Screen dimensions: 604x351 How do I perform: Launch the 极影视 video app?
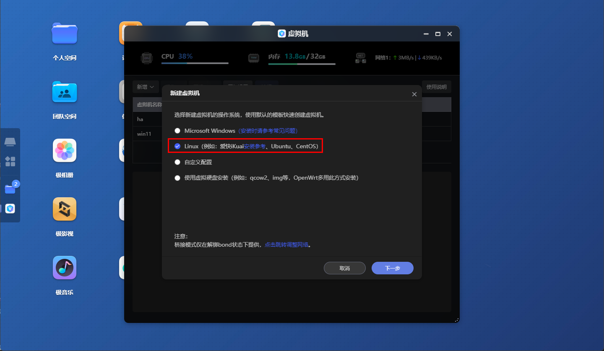click(65, 209)
